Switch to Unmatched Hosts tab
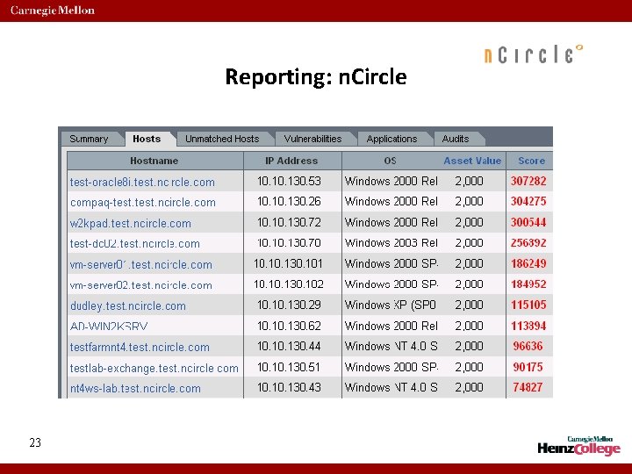 [x=222, y=139]
